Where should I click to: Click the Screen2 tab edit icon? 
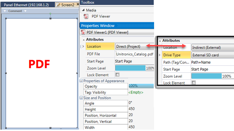click(58, 5)
